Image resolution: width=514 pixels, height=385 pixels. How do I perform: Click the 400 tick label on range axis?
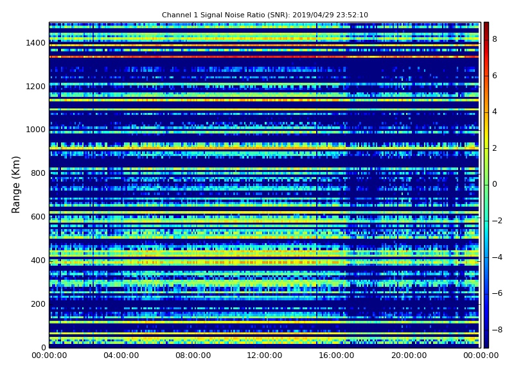coord(38,261)
